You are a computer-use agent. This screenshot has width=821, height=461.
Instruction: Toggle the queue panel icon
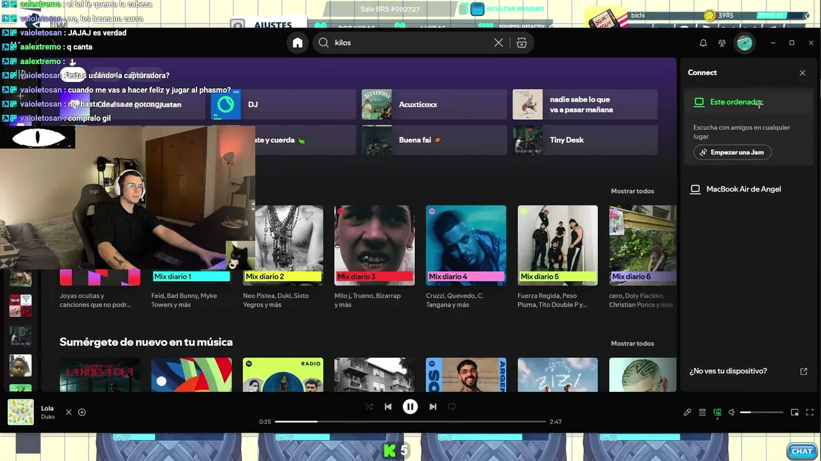(702, 413)
